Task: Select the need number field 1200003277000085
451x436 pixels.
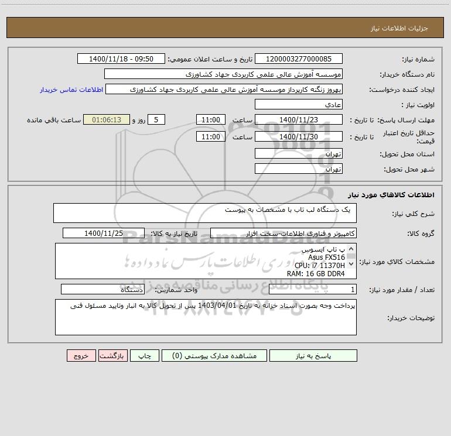Action: [x=299, y=59]
